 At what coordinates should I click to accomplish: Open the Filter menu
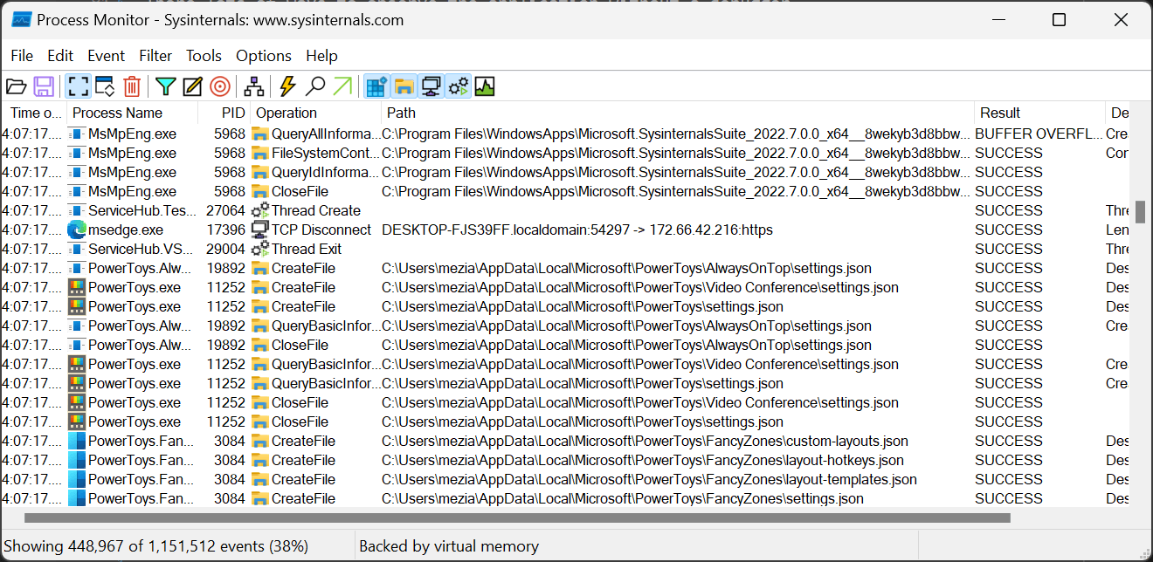coord(155,56)
